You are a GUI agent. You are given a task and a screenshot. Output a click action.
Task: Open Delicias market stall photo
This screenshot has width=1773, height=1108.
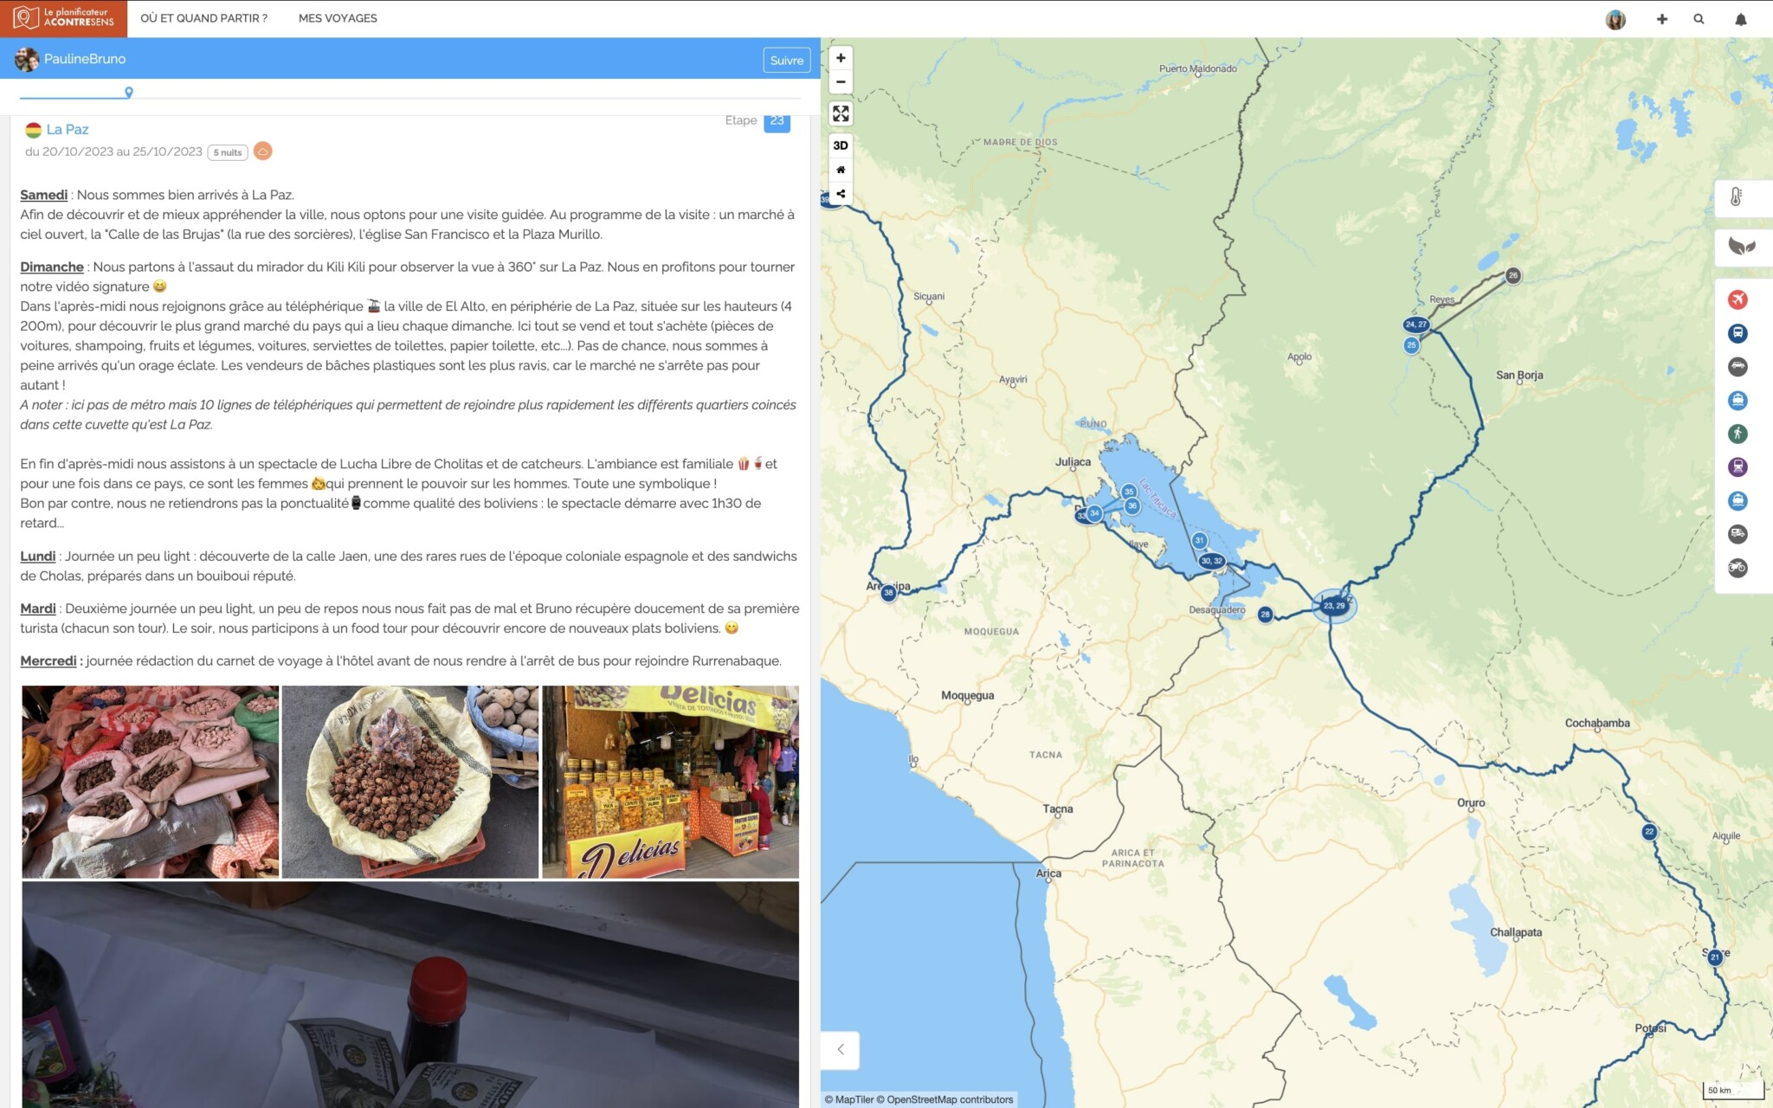point(670,782)
